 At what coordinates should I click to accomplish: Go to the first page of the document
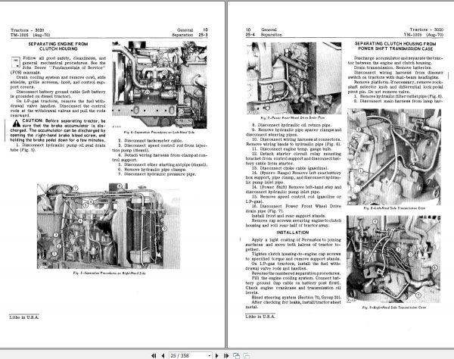tap(154, 355)
